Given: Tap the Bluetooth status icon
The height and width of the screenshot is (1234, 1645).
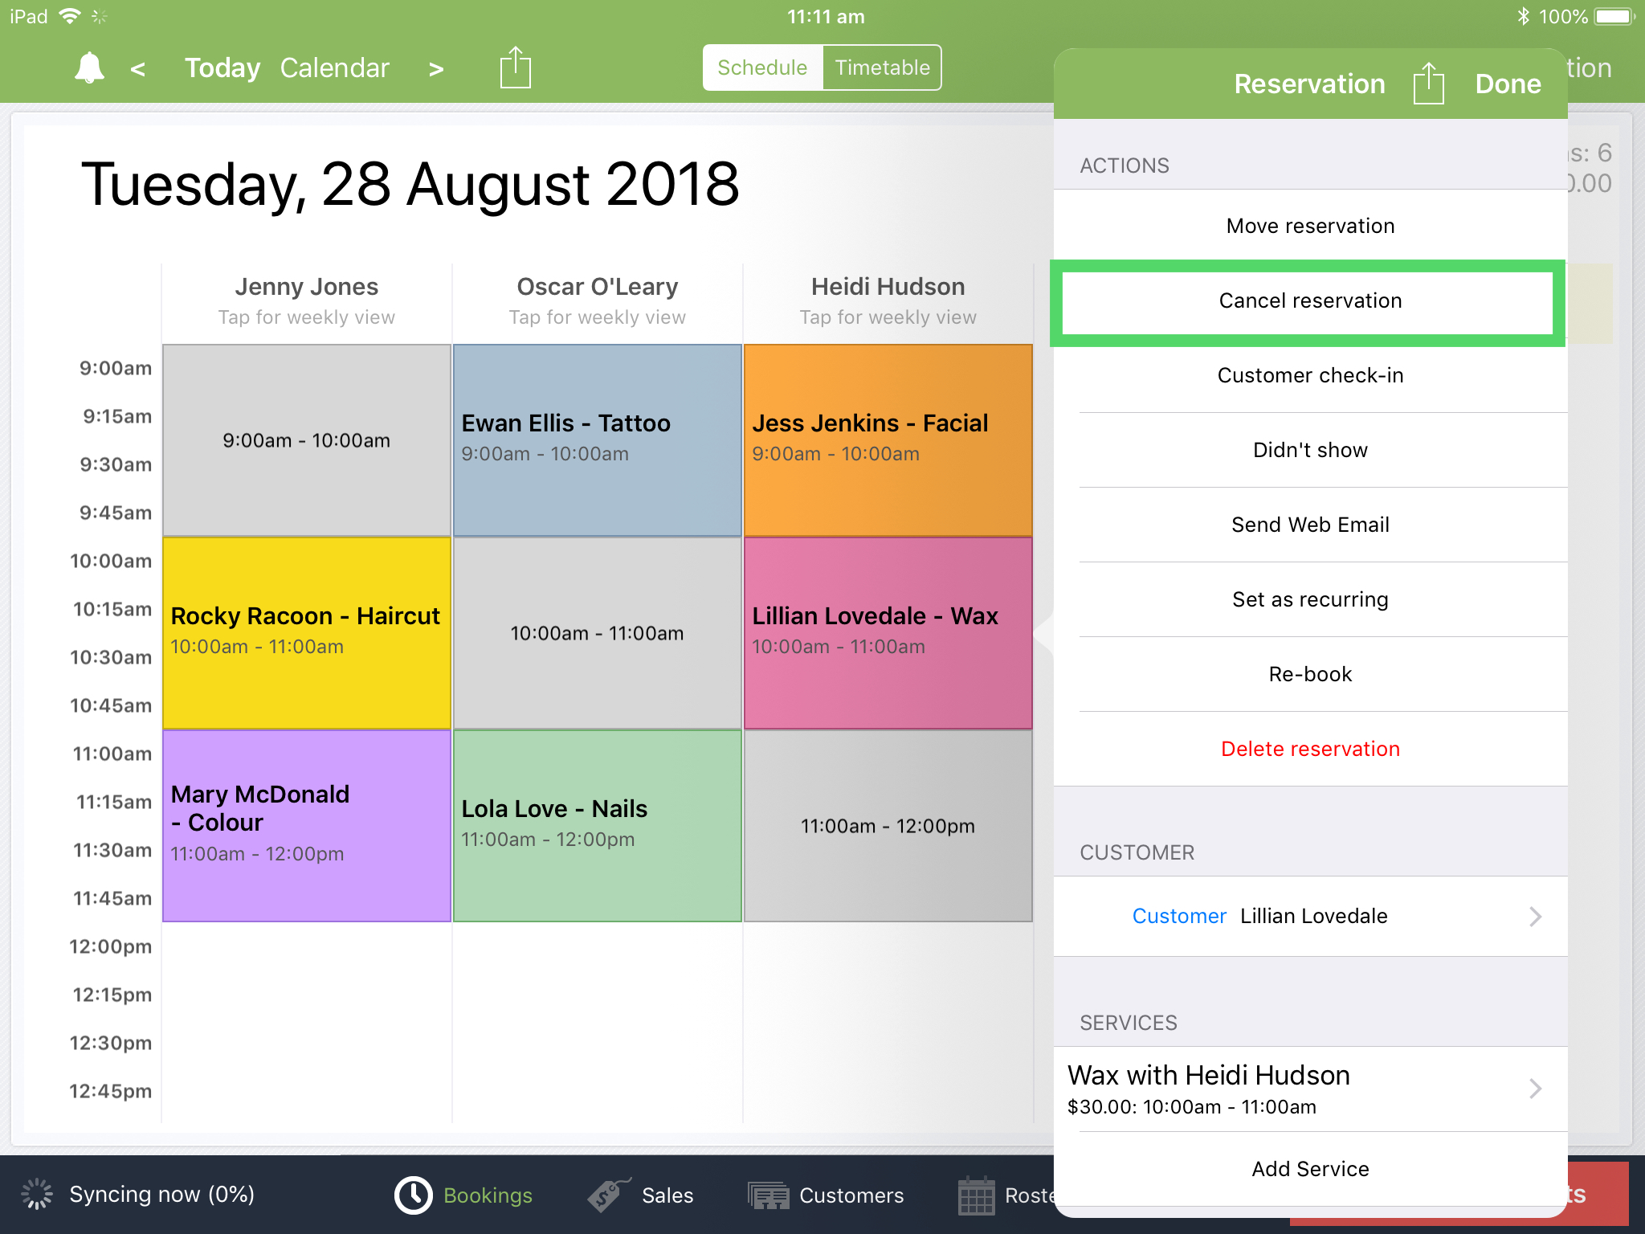Looking at the screenshot, I should (x=1523, y=16).
